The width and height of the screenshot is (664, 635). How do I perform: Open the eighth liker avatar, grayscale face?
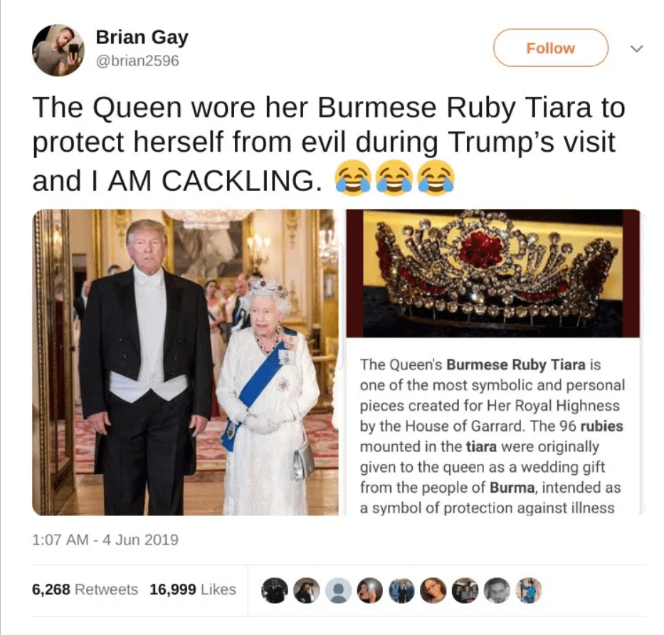pos(497,590)
